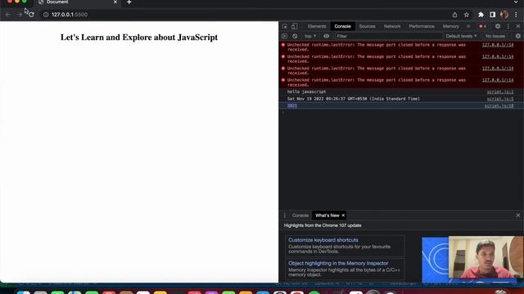
Task: Clear the console with the clear icon
Action: (295, 36)
